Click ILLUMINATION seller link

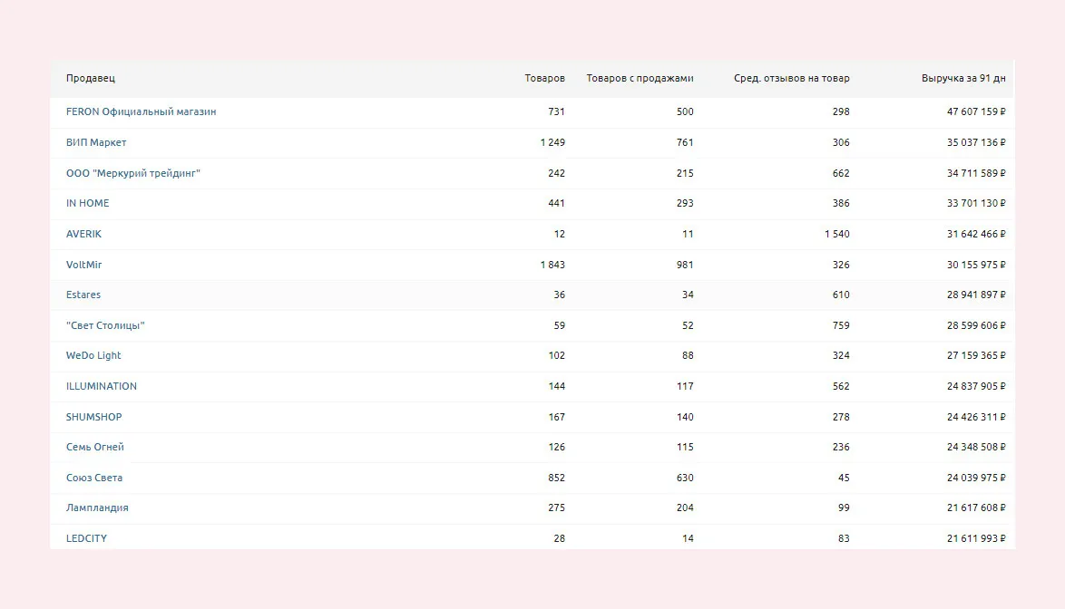click(x=102, y=386)
